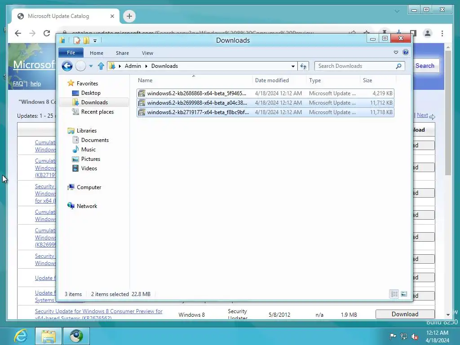Open the Customize Quick Access Toolbar dropdown

click(95, 41)
